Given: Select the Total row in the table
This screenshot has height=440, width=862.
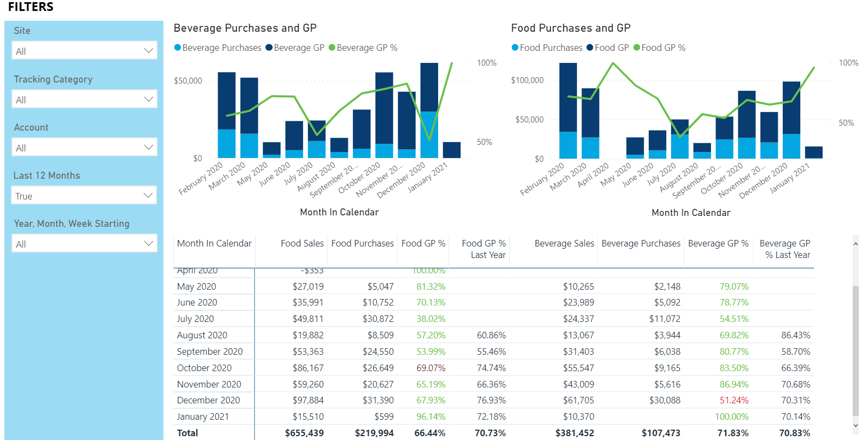Looking at the screenshot, I should click(x=188, y=432).
